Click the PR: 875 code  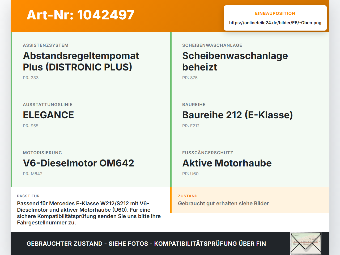190,78
